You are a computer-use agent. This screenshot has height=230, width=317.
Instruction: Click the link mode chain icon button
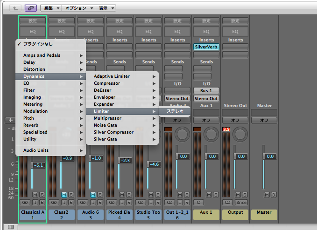[31, 8]
